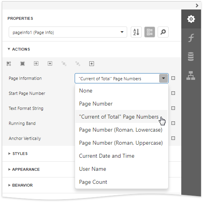Toggle the Start Page Number property marker
The width and height of the screenshot is (203, 202).
tap(173, 93)
